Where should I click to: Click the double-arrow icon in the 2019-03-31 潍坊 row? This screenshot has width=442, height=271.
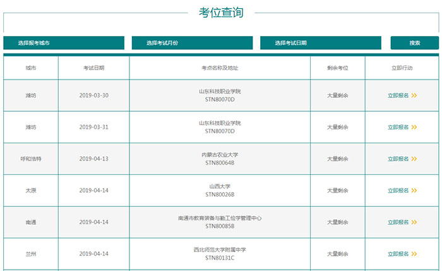(414, 127)
